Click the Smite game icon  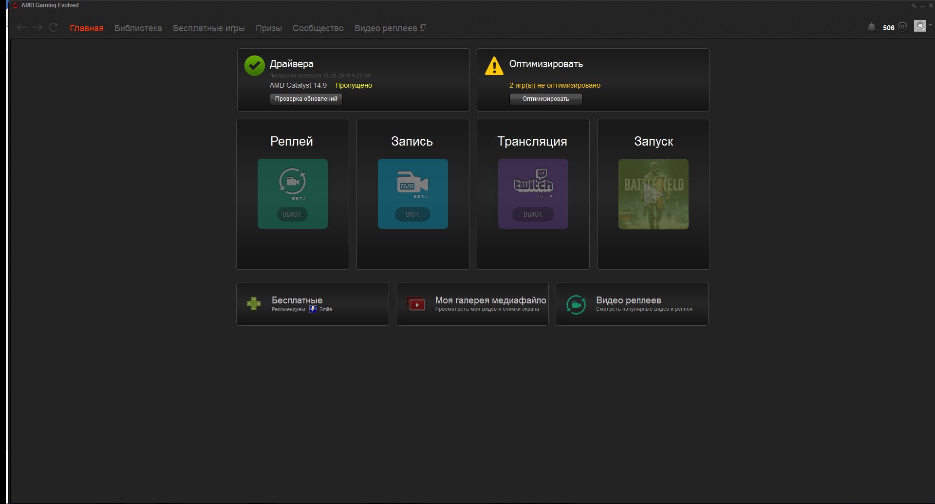coord(313,309)
